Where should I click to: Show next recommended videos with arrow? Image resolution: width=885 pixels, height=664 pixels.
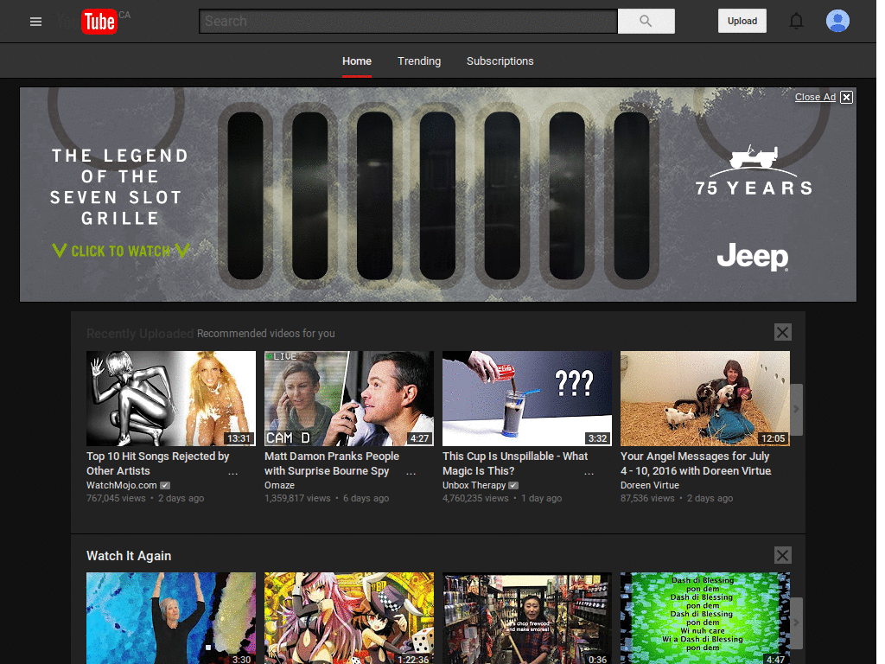coord(796,409)
